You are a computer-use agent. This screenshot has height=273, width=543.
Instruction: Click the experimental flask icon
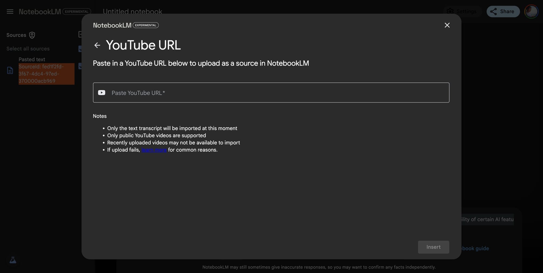click(x=13, y=260)
